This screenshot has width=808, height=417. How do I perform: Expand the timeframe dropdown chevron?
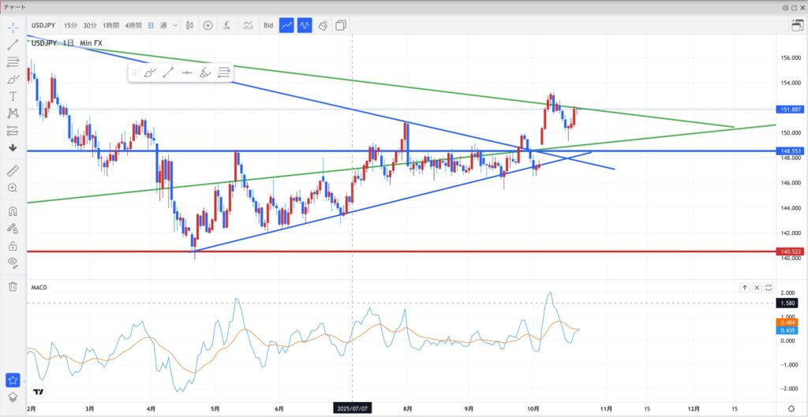coord(176,25)
